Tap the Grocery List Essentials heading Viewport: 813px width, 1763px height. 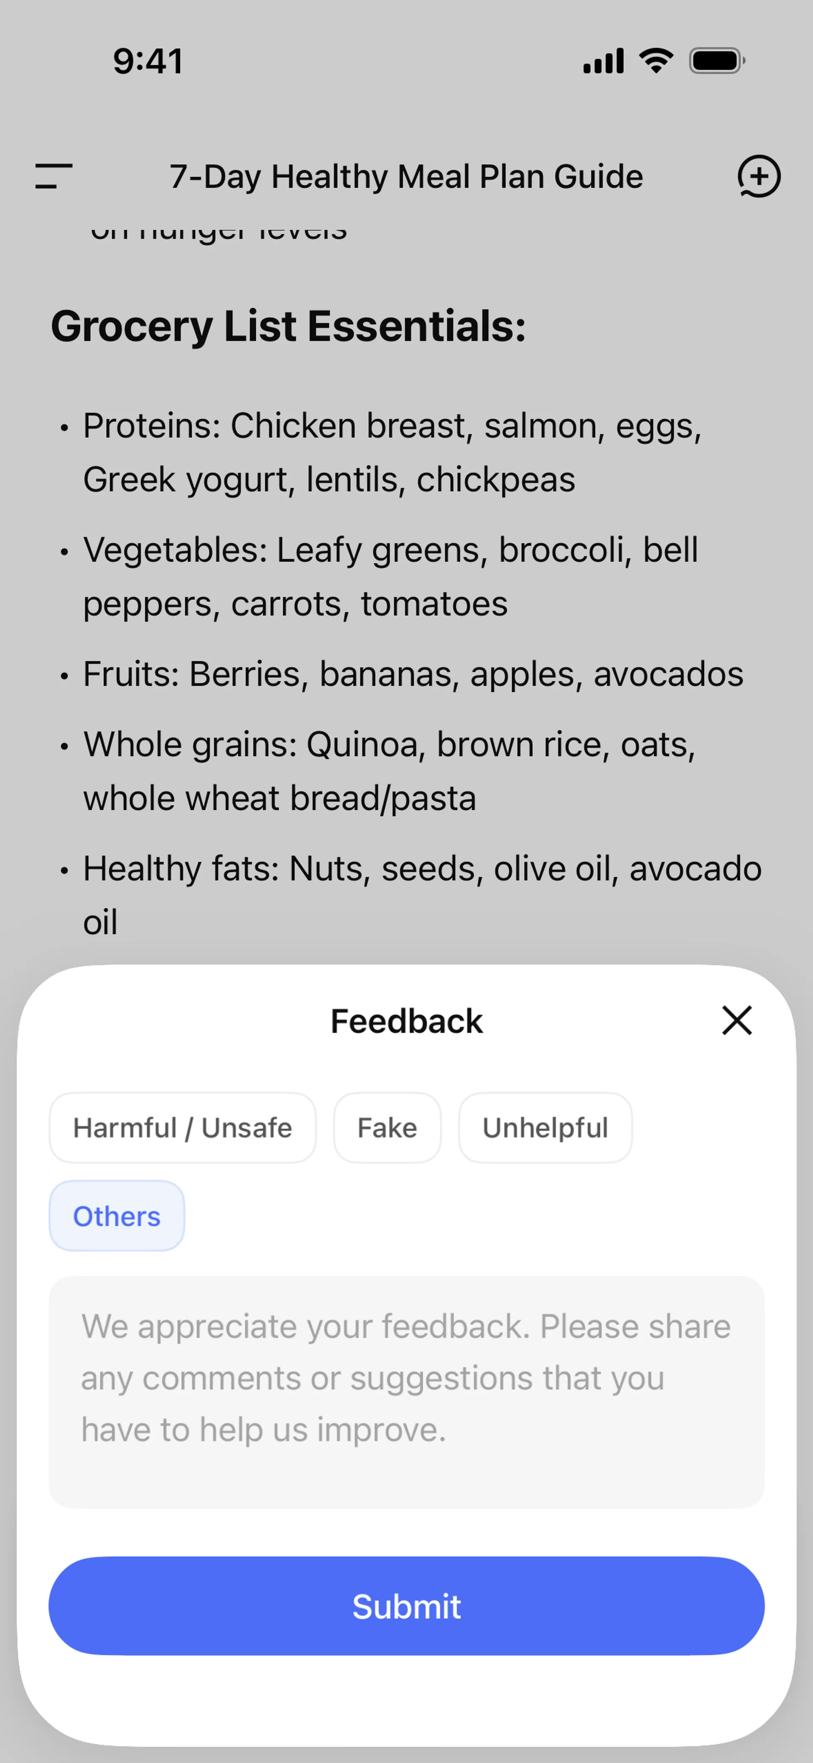[x=288, y=326]
